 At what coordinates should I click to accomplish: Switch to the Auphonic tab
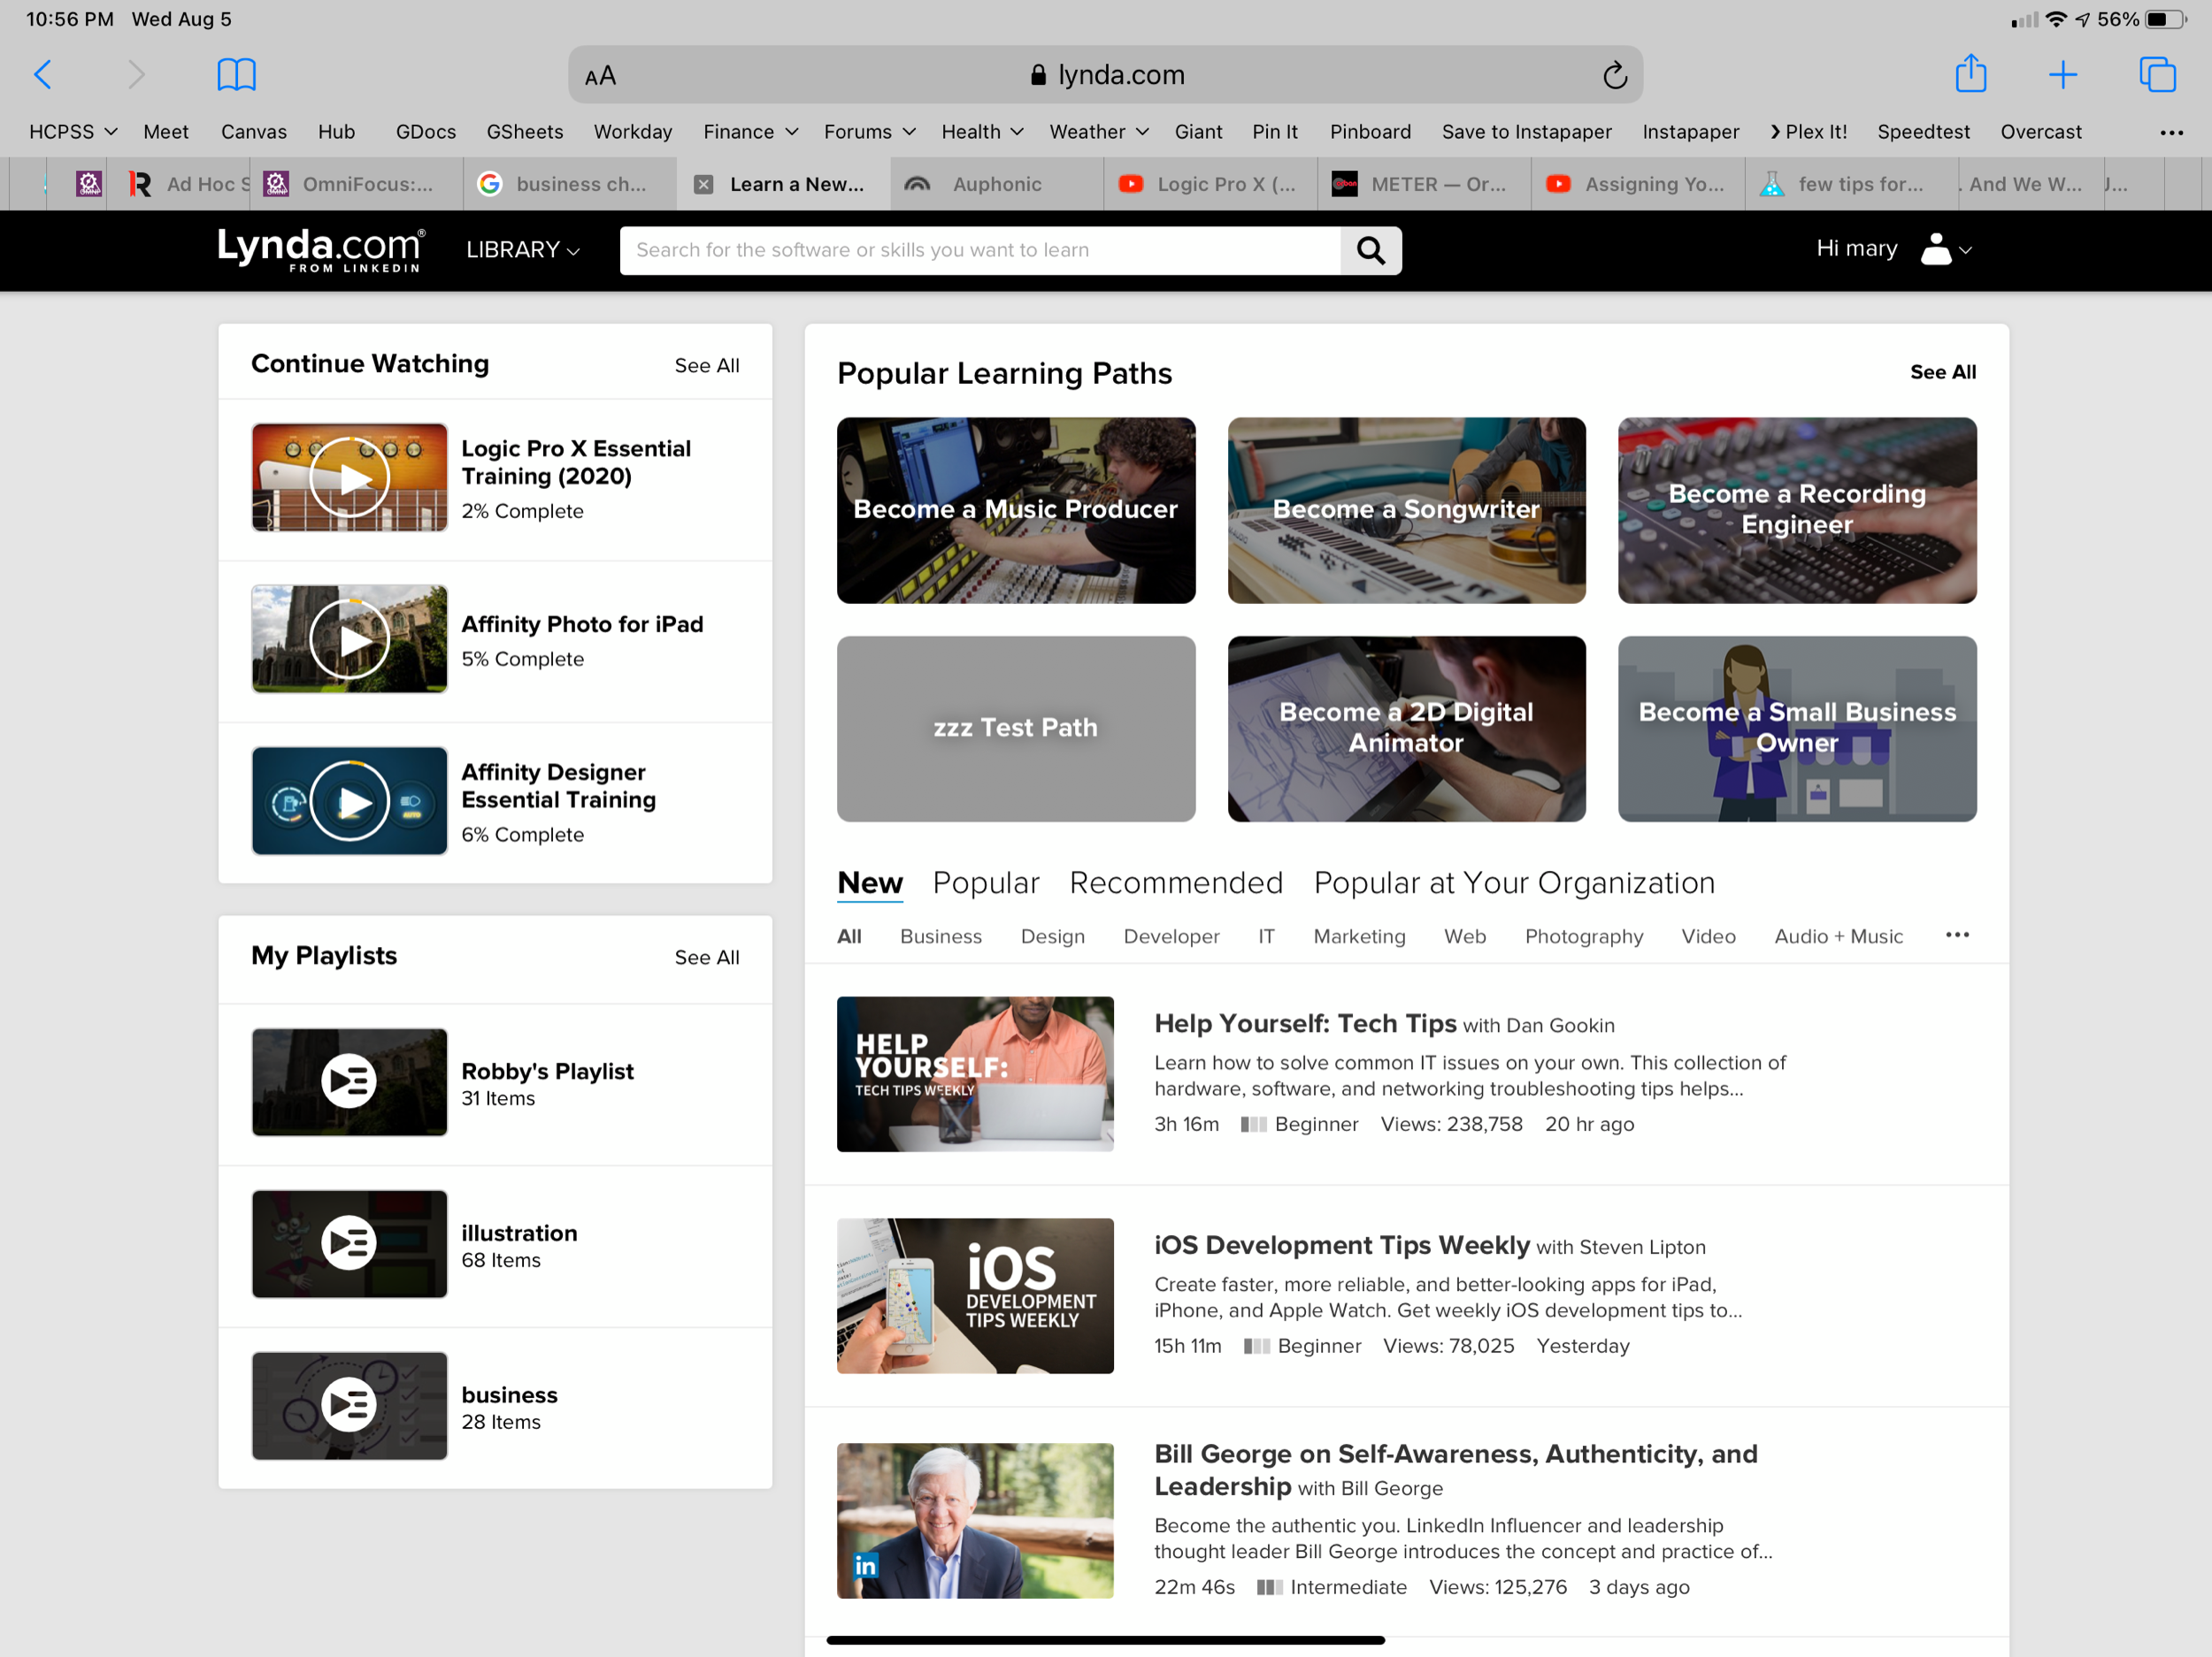997,184
